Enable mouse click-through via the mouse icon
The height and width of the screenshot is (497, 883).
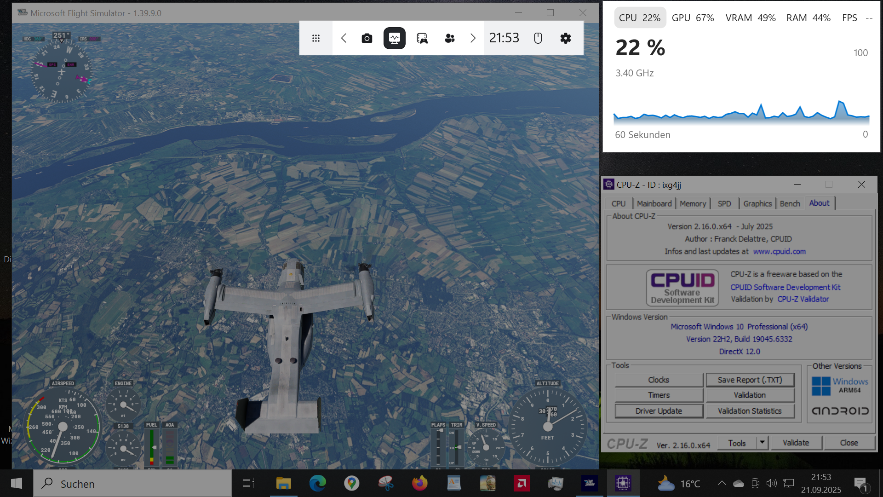coord(538,38)
